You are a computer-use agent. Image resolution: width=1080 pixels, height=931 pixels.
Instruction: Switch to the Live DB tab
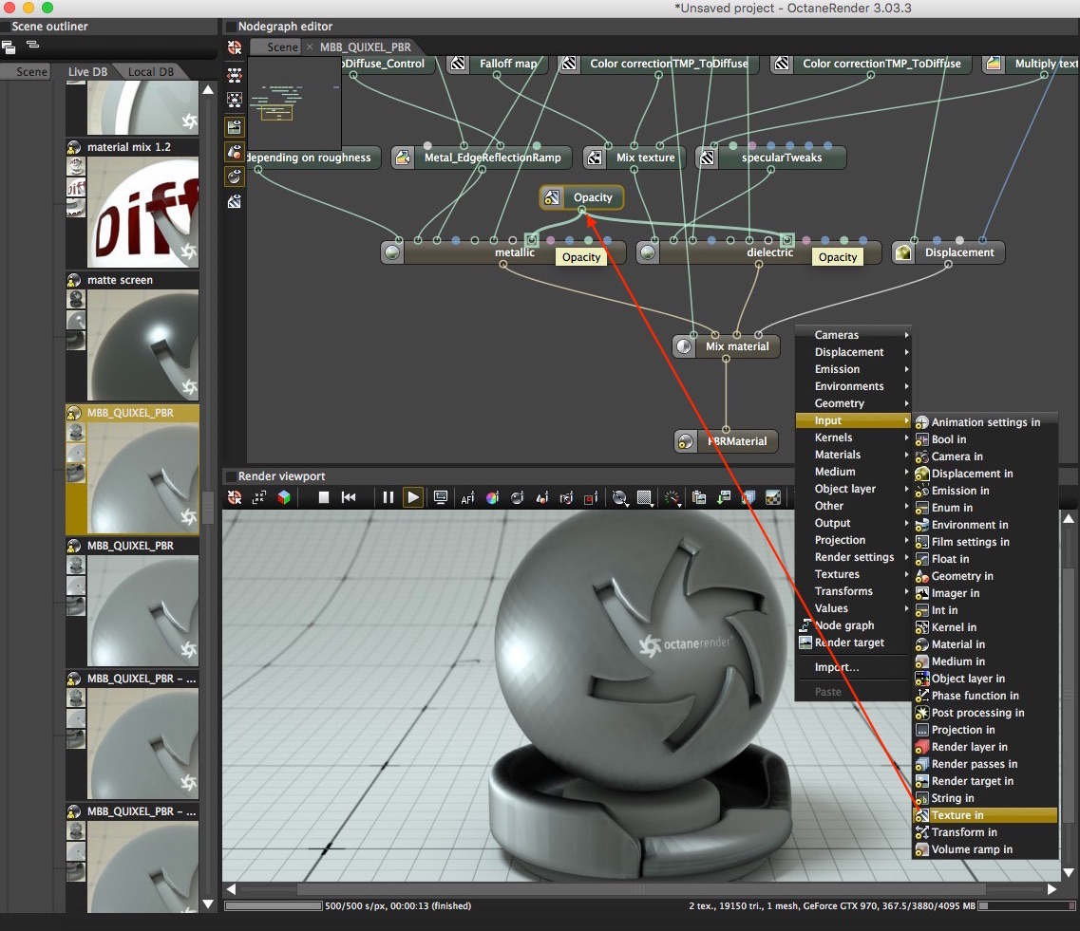point(87,71)
